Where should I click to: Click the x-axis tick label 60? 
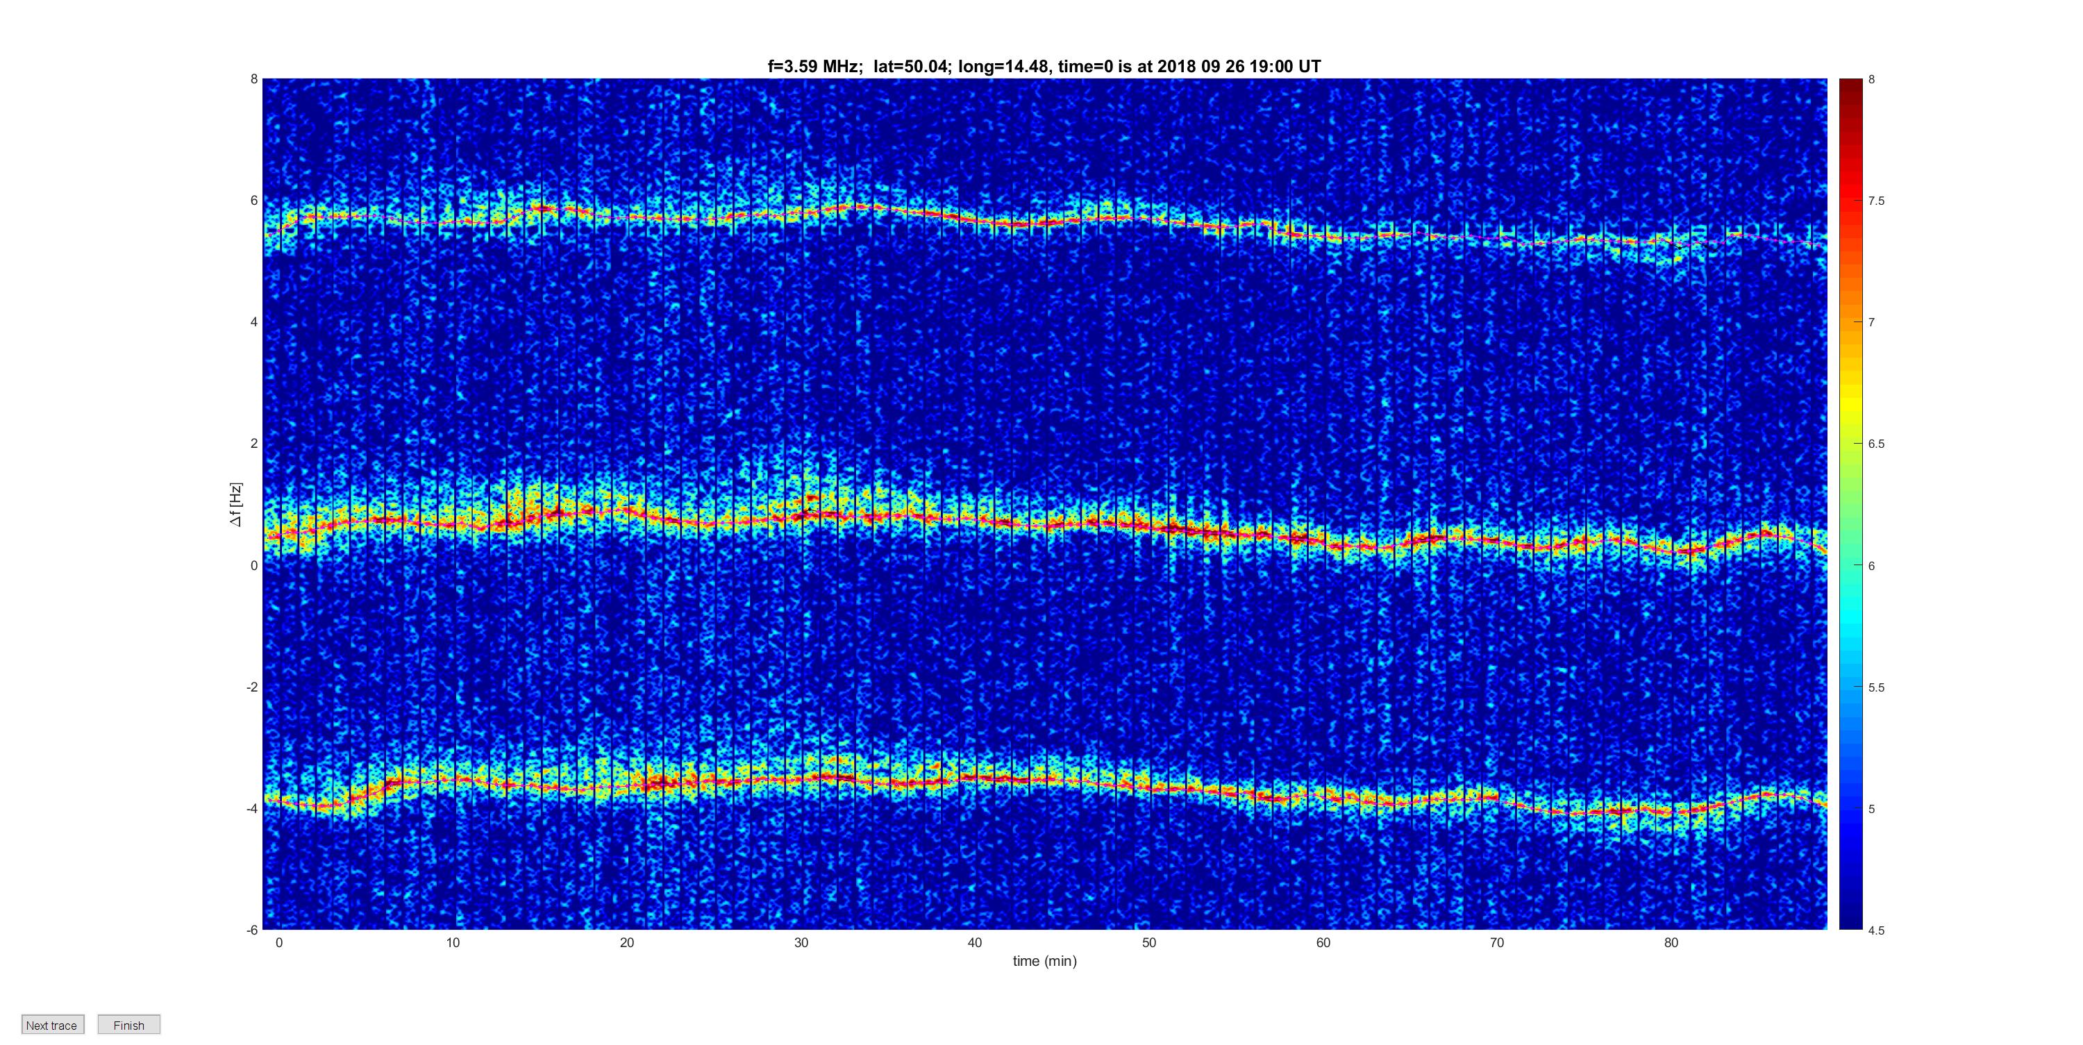click(x=1323, y=942)
